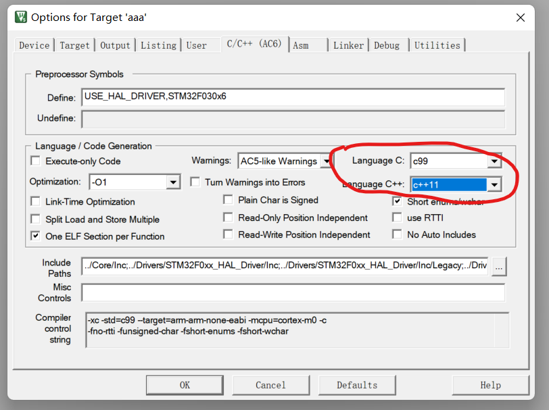Restore settings with Defaults button
Screen dimensions: 549x410
click(x=357, y=385)
